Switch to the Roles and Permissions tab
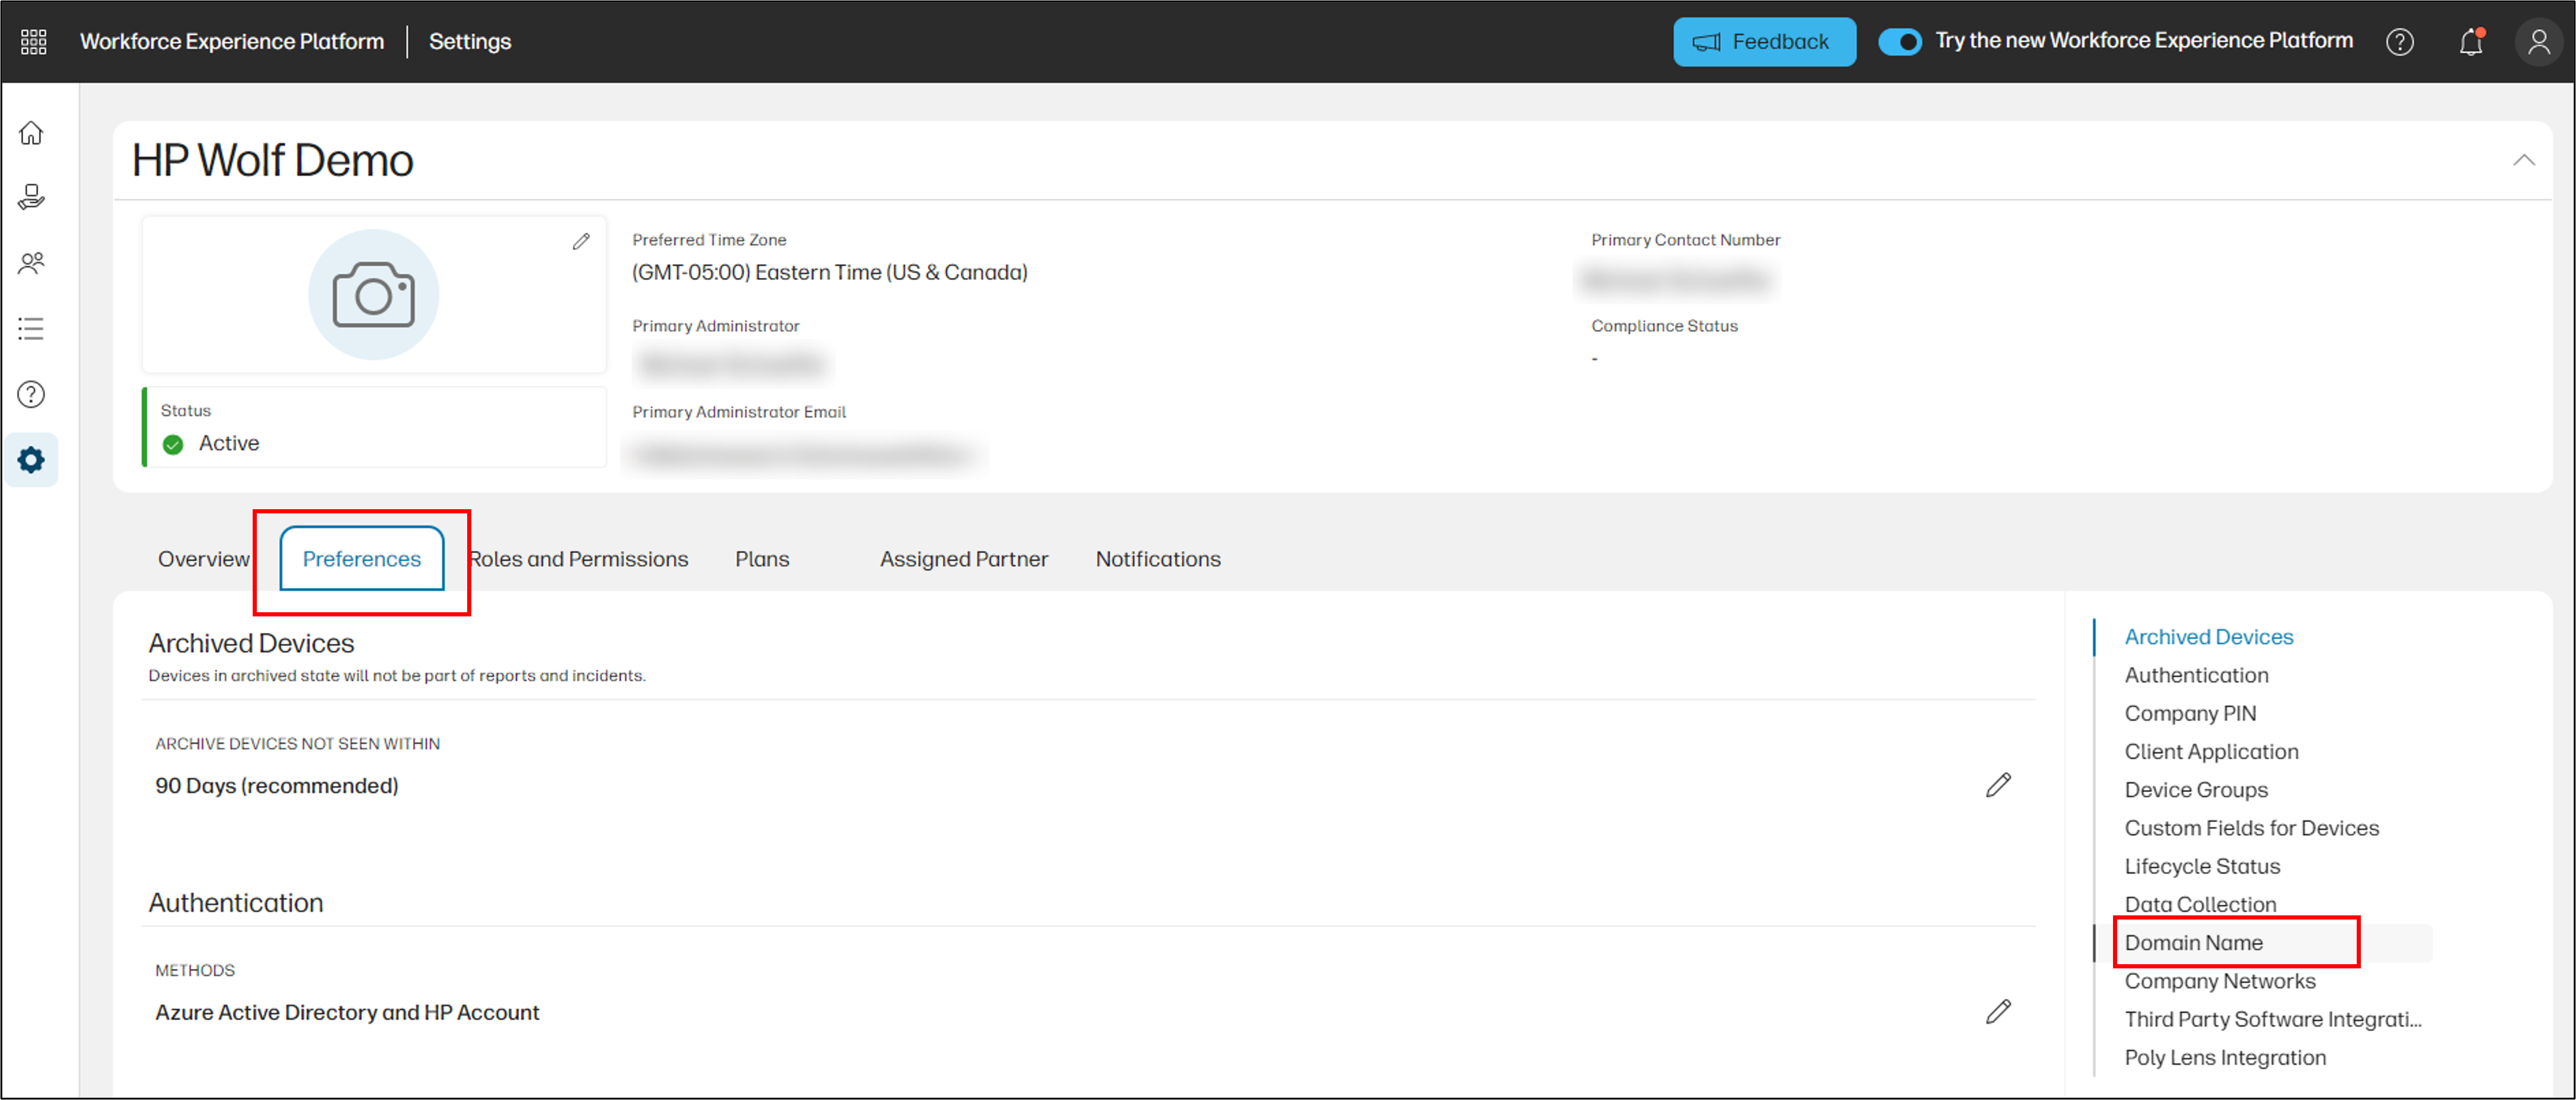 (x=579, y=559)
